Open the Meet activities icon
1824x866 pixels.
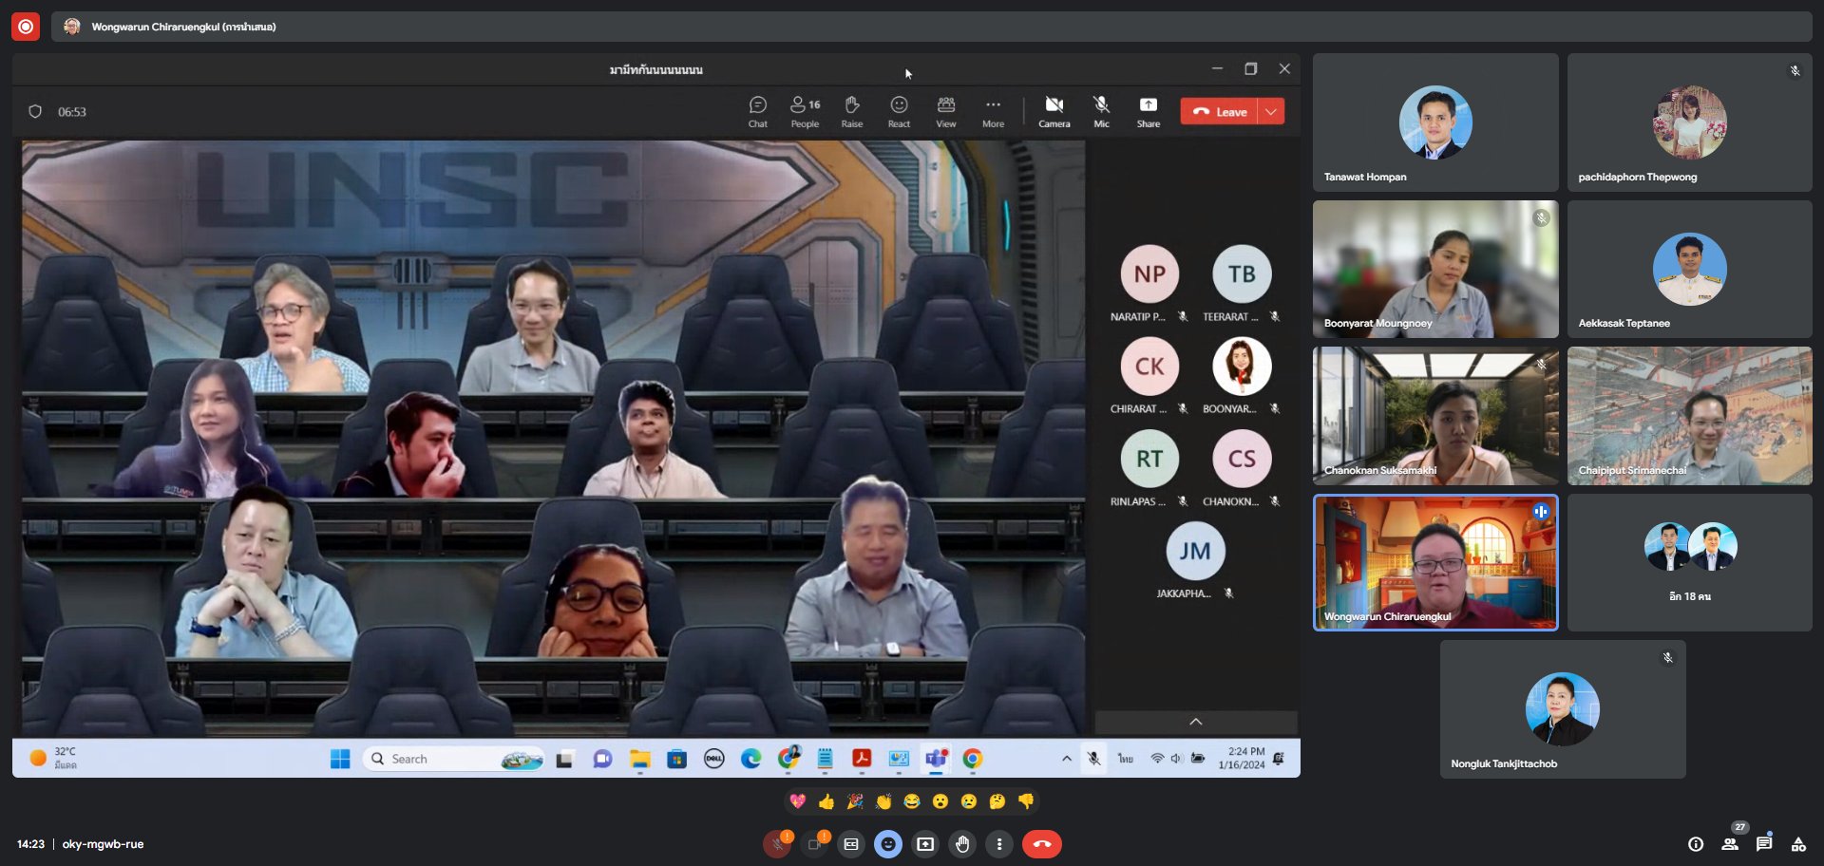(x=1798, y=843)
